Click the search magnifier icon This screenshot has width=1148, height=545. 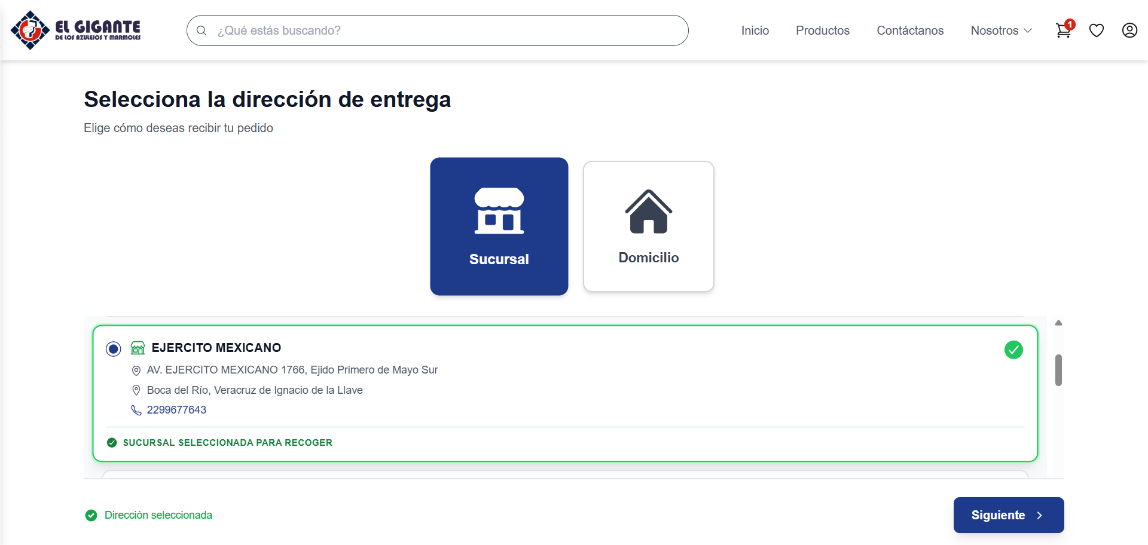click(x=201, y=30)
